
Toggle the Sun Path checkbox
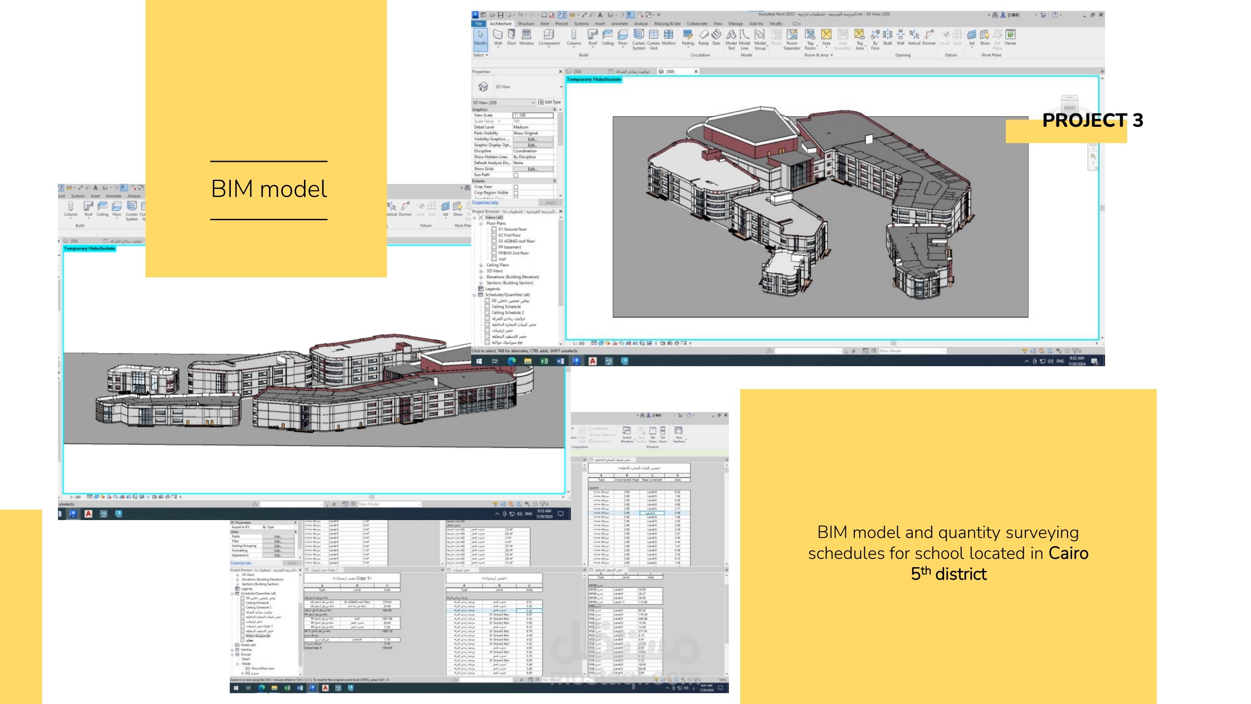pyautogui.click(x=516, y=175)
